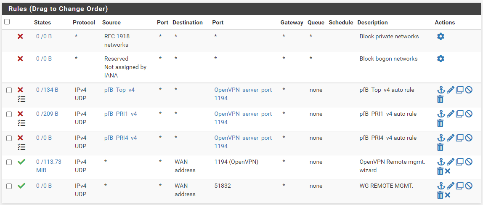Click advanced options list icon on pfB_PRI1_v4 row

click(x=21, y=122)
